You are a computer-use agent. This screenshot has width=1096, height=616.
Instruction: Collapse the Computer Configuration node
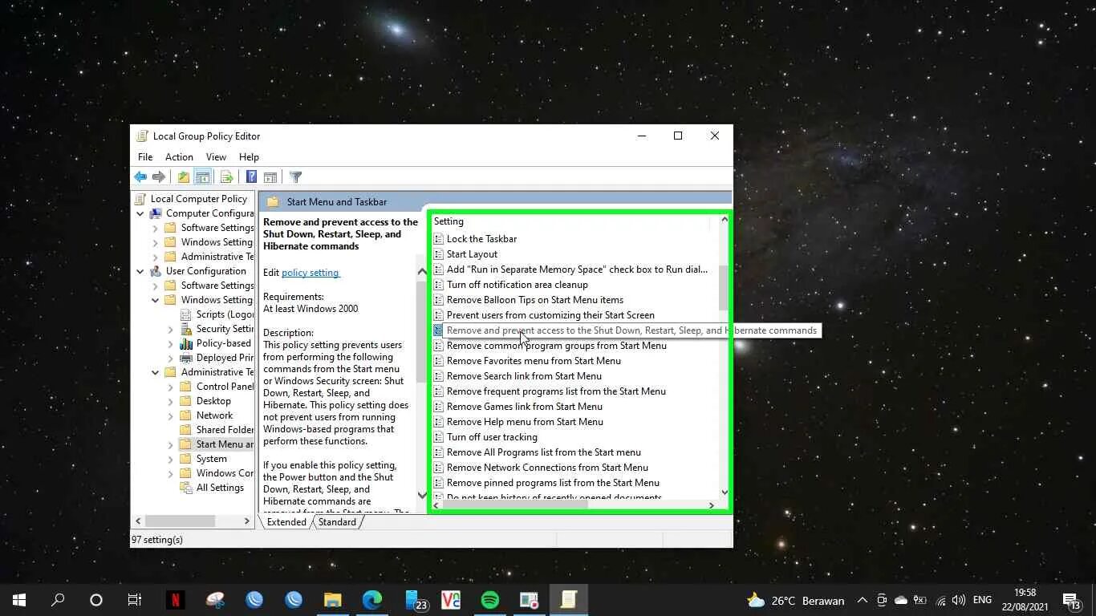point(140,213)
